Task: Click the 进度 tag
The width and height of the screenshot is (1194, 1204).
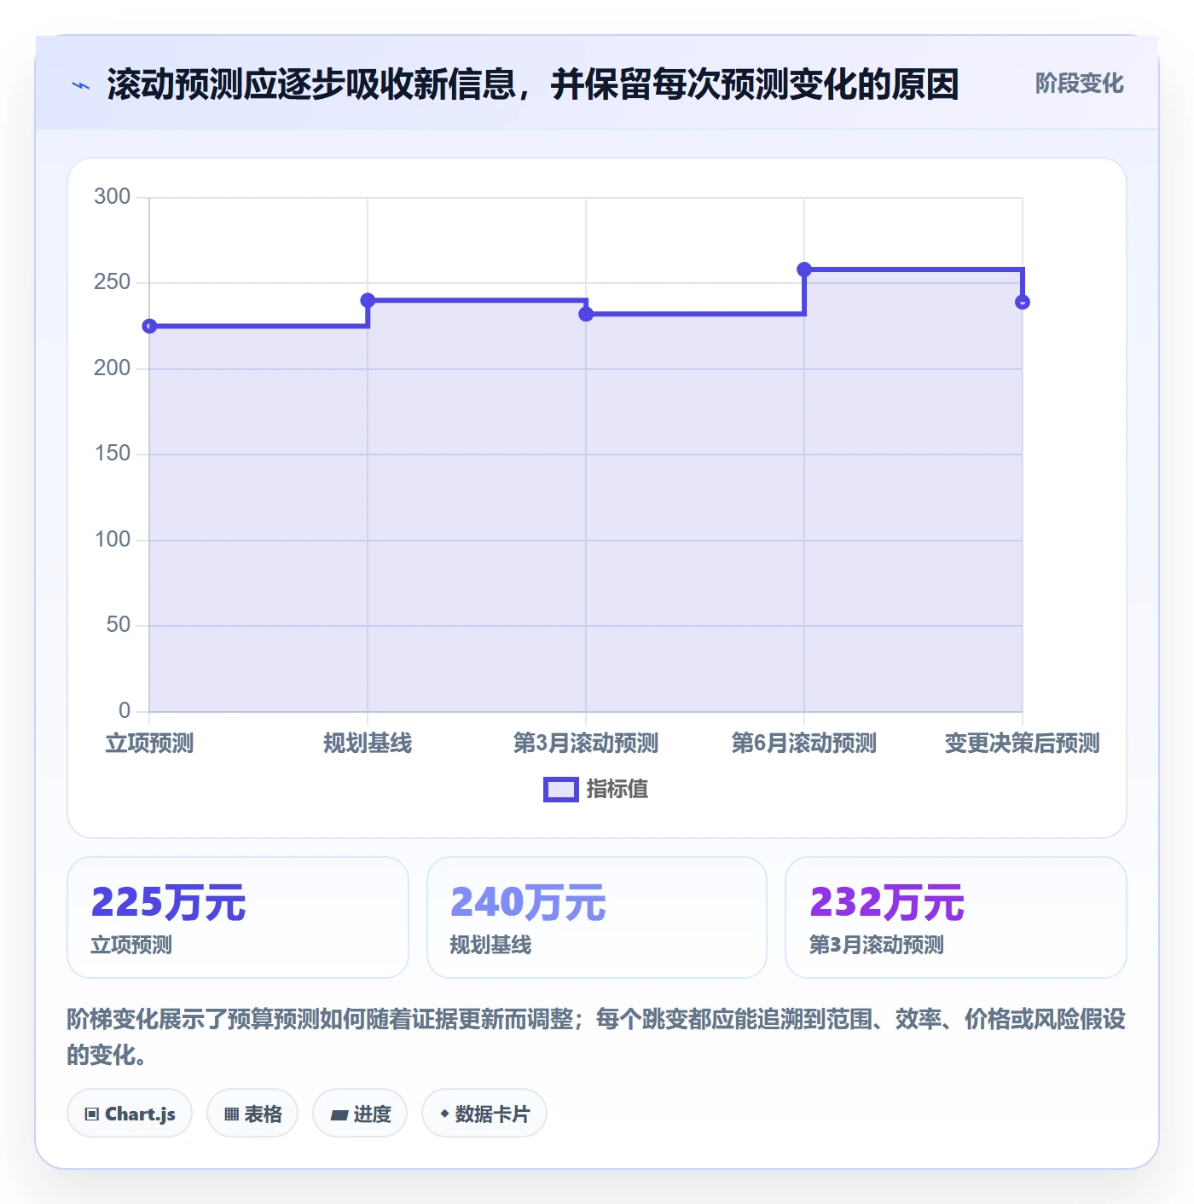Action: tap(360, 1114)
